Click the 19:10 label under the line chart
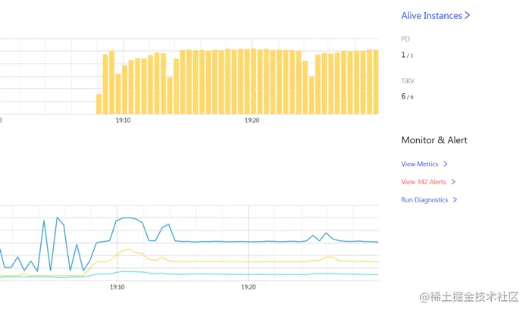The height and width of the screenshot is (313, 529). coord(117,287)
